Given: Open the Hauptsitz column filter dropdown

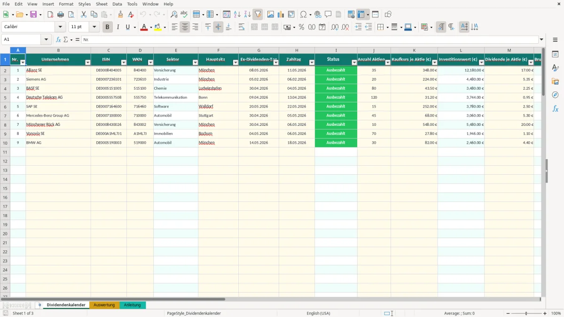Looking at the screenshot, I should (x=235, y=62).
